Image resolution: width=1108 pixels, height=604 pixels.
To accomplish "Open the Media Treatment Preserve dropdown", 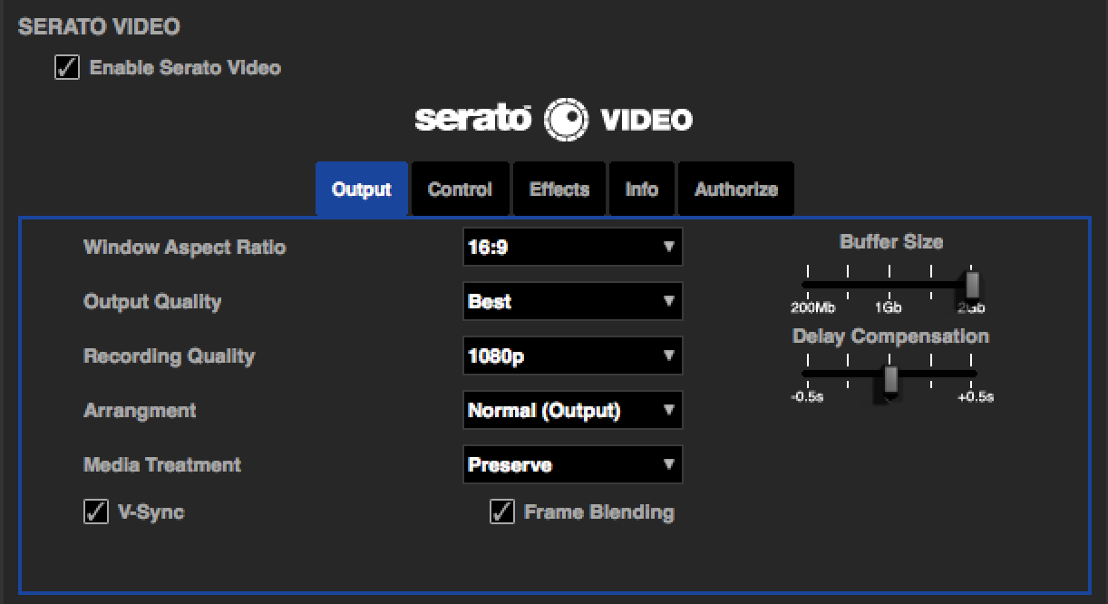I will pos(572,465).
